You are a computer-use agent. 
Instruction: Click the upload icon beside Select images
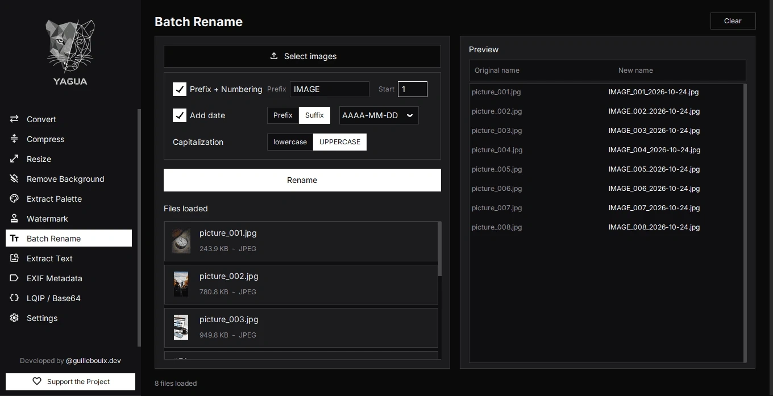point(274,56)
